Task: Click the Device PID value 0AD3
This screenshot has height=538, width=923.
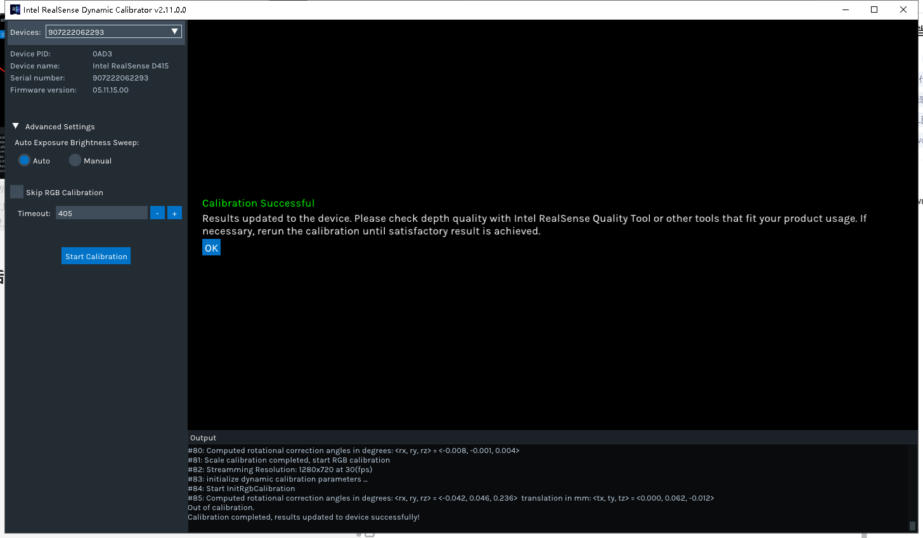Action: point(102,54)
